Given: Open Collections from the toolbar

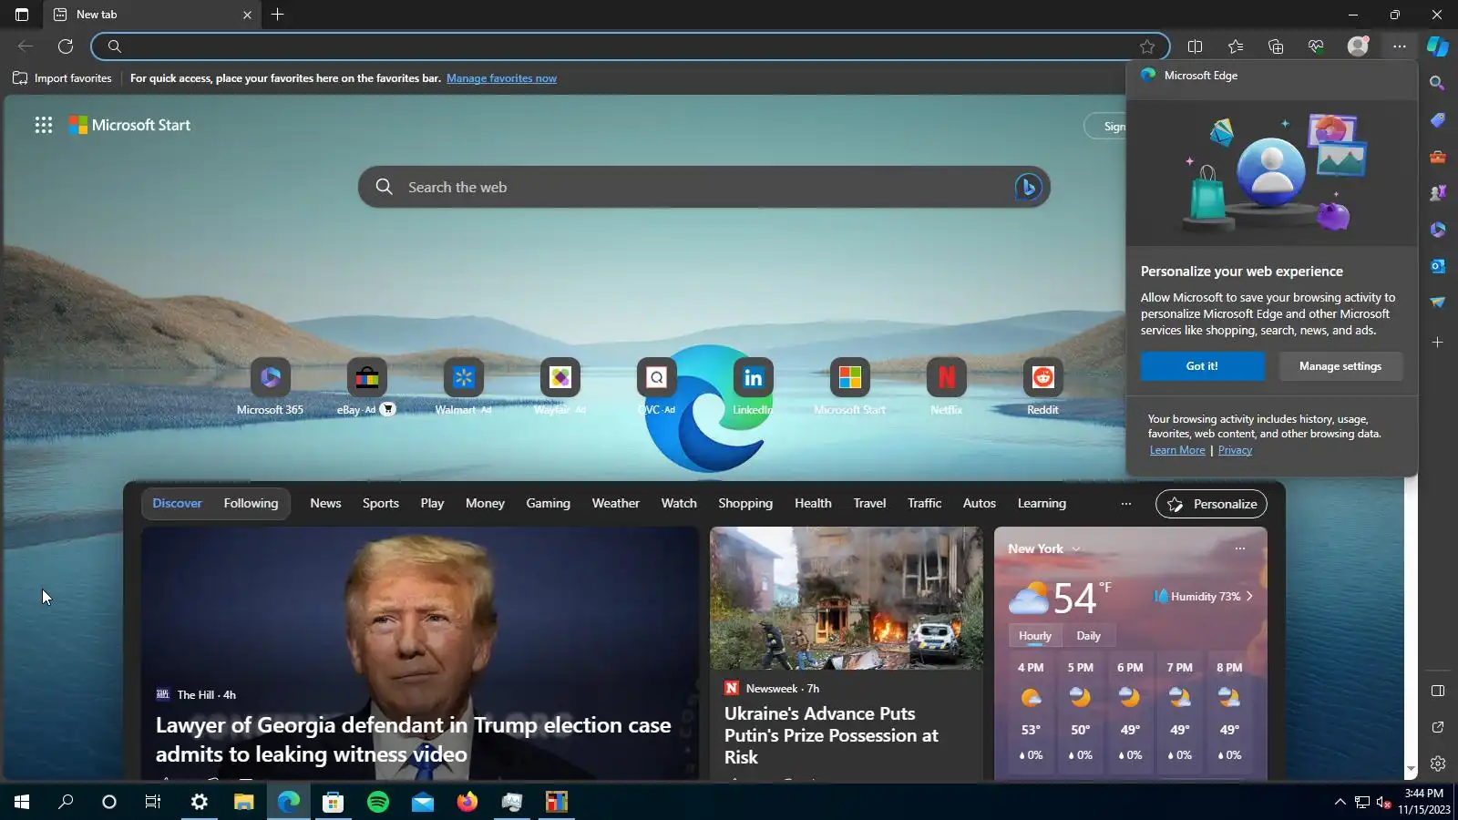Looking at the screenshot, I should (x=1276, y=46).
